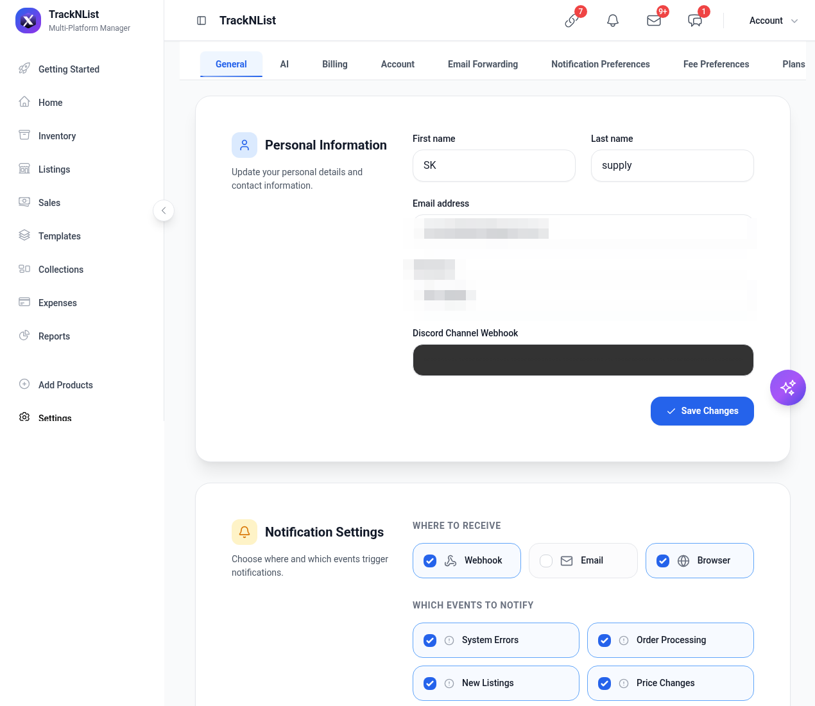This screenshot has height=706, width=815.
Task: Click the Home house icon in sidebar
Action: [x=24, y=102]
